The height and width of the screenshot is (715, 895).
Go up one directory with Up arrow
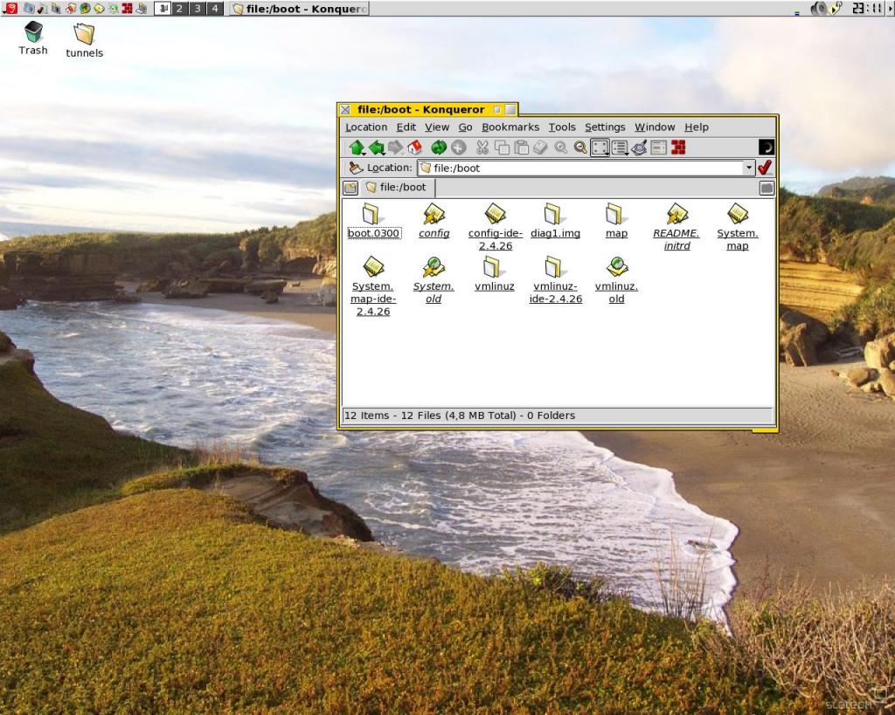[357, 148]
